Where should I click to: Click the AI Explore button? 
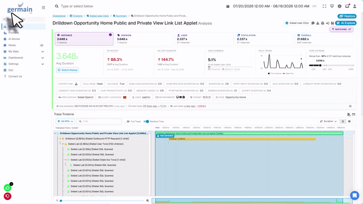346,23
